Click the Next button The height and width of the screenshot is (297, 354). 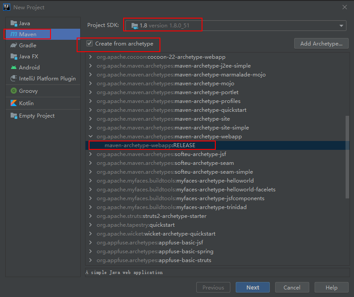(x=253, y=287)
